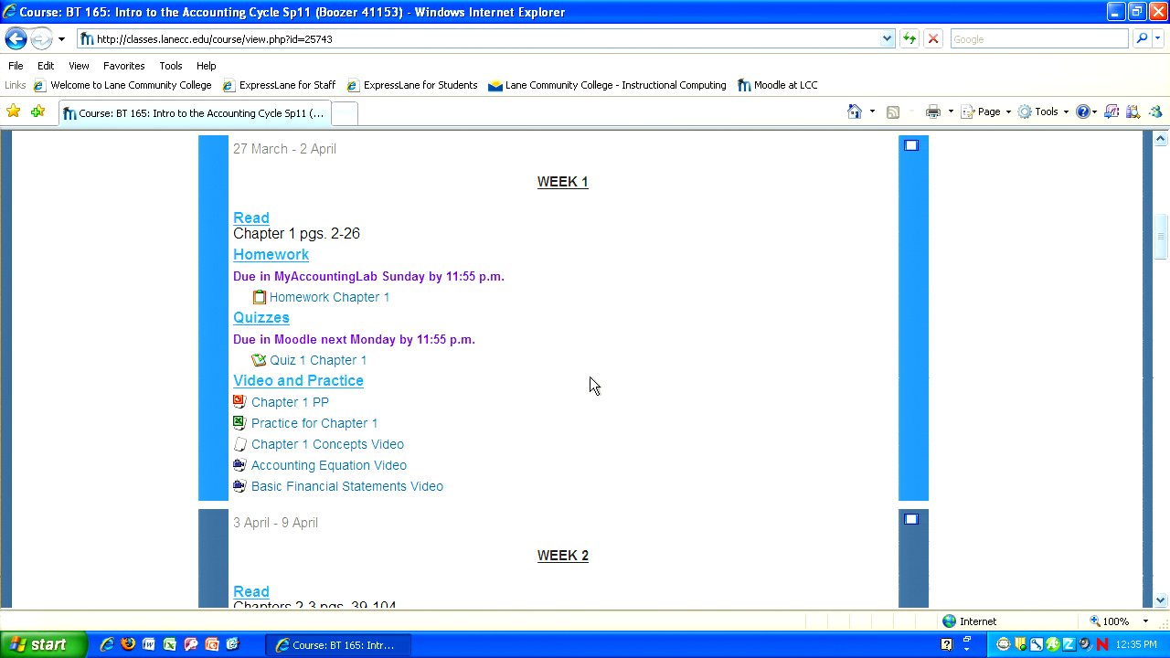Click the Add to Favorites star icon
The height and width of the screenshot is (658, 1170).
(37, 111)
